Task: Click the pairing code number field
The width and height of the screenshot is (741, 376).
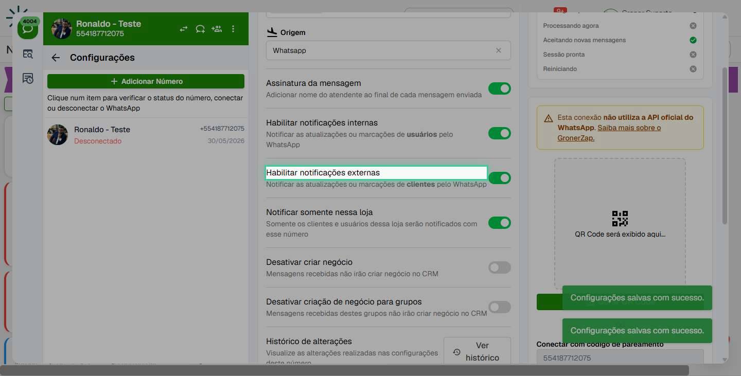Action: (620, 357)
